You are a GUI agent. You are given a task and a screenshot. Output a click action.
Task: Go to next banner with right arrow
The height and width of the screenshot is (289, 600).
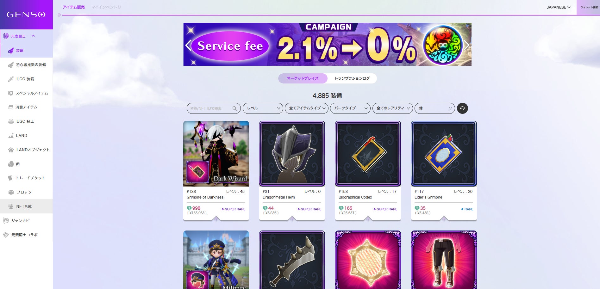pyautogui.click(x=466, y=45)
